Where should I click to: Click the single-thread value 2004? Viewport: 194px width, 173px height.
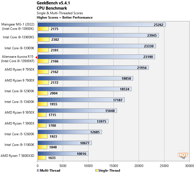[54, 93]
